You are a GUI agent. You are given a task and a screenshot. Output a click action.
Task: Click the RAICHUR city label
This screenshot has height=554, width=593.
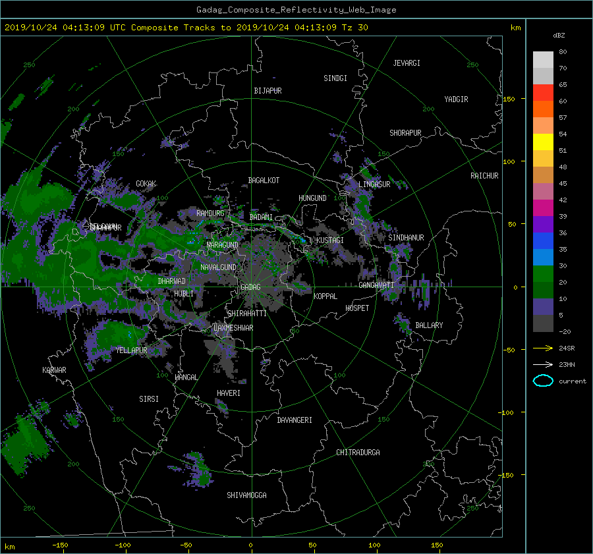click(x=484, y=176)
